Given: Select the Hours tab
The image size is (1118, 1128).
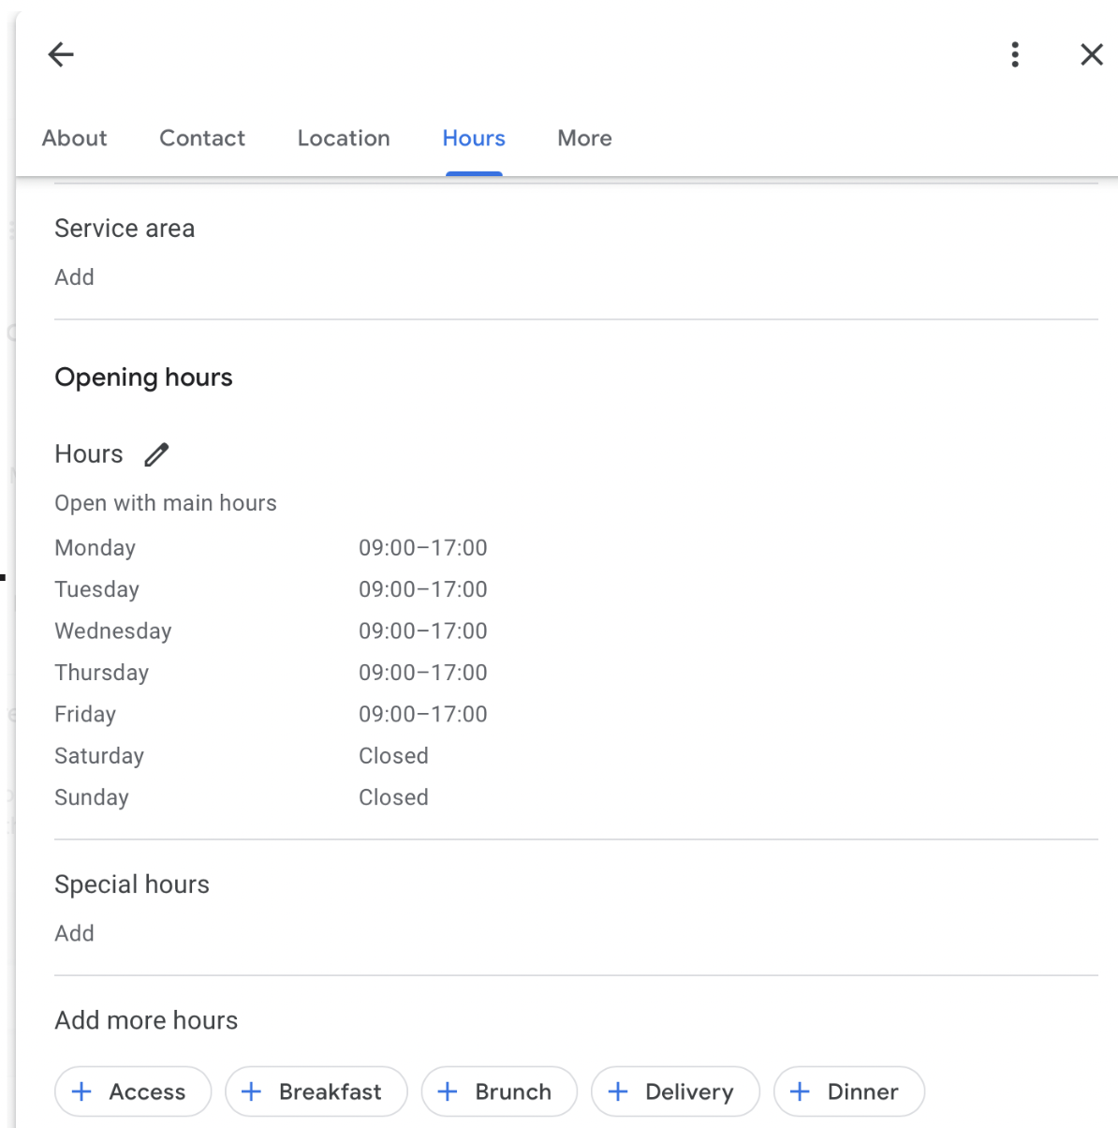Looking at the screenshot, I should 474,139.
